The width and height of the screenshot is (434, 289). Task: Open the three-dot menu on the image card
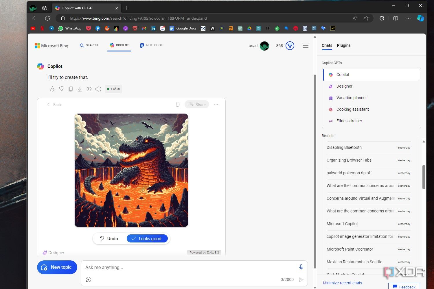[216, 104]
